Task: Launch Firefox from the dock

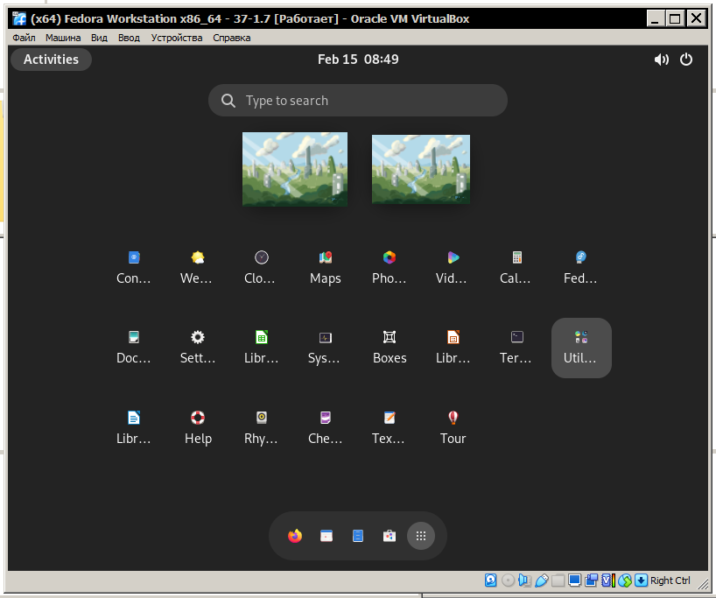Action: [x=295, y=536]
